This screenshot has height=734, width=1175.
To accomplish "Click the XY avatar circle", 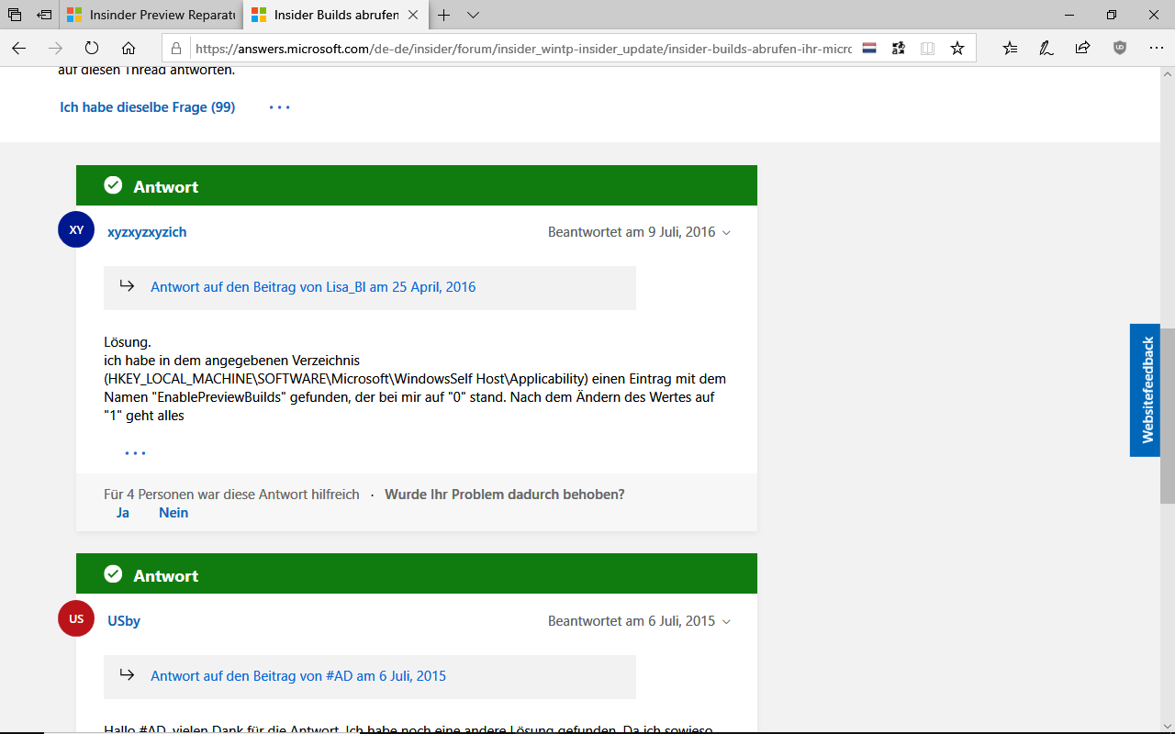I will pyautogui.click(x=76, y=229).
